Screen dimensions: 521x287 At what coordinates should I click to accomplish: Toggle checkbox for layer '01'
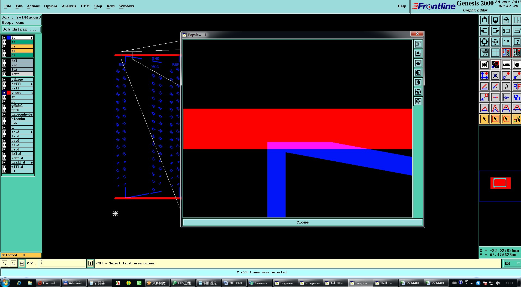(4, 171)
